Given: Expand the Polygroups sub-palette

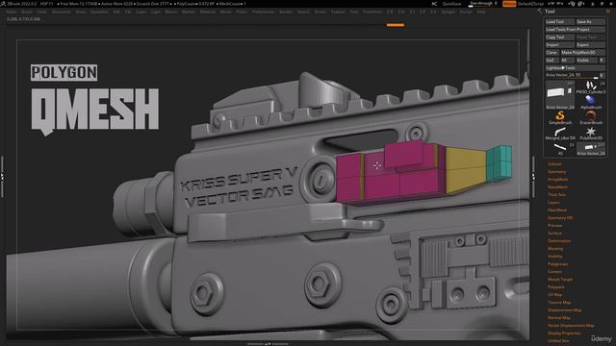Looking at the screenshot, I should tap(558, 264).
